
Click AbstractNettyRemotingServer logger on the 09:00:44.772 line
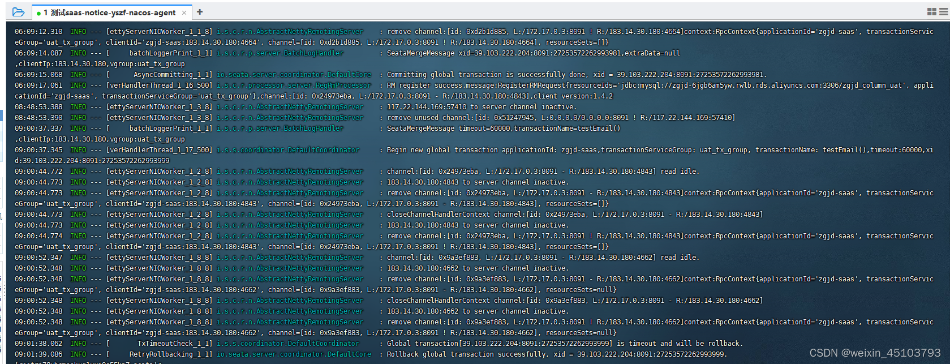tap(290, 172)
